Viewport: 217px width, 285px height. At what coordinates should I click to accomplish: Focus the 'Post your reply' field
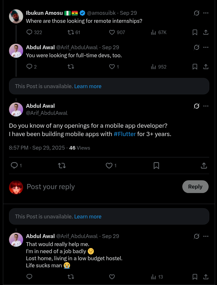click(96, 187)
